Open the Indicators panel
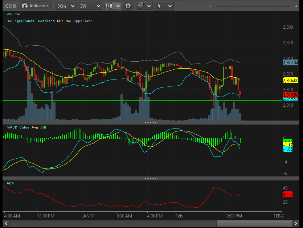 (x=35, y=6)
